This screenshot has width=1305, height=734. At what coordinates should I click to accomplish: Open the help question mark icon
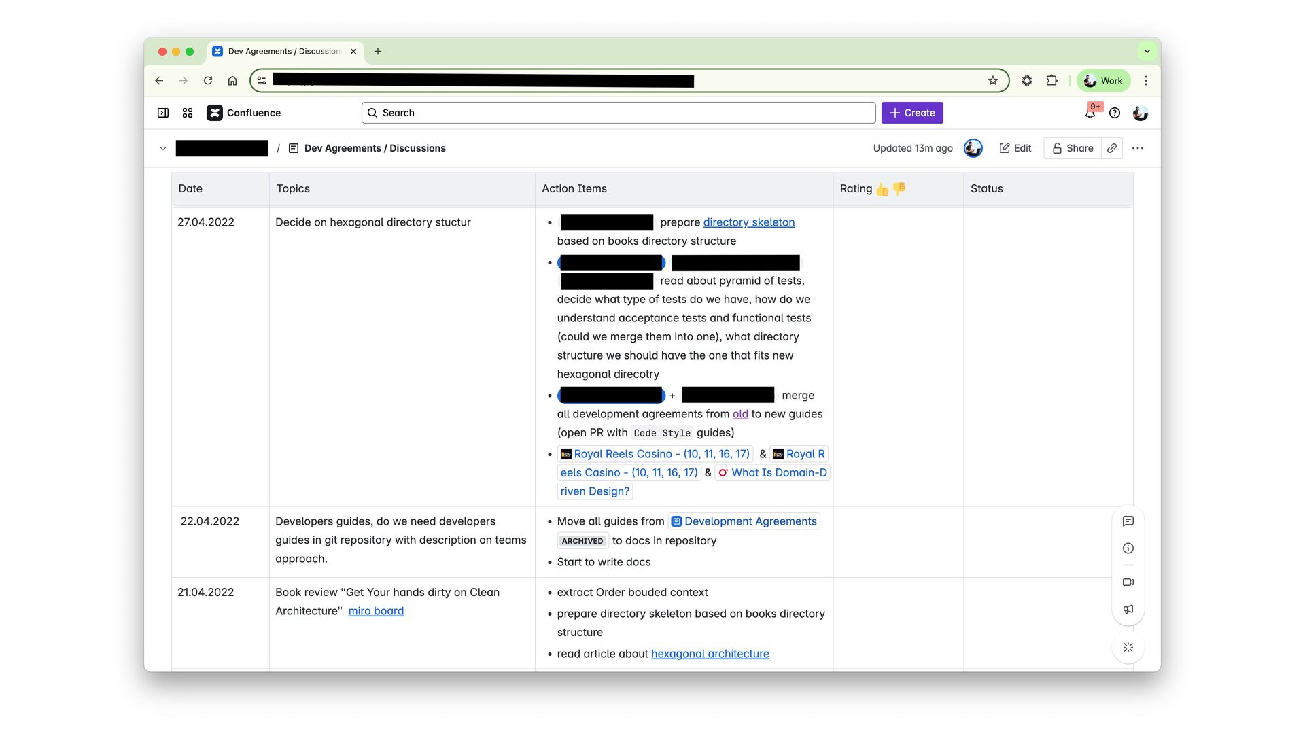click(1115, 113)
